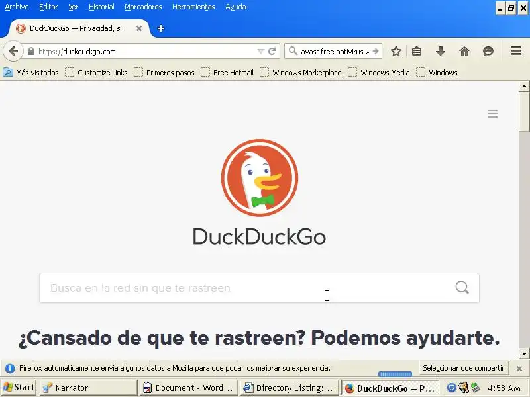530x397 pixels.
Task: Close the DuckDuckGo tab
Action: (139, 28)
